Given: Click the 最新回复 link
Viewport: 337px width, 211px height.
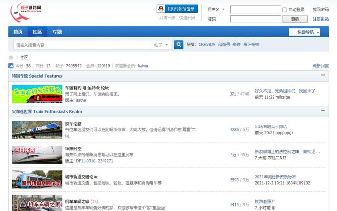Looking at the screenshot, I should pyautogui.click(x=320, y=66).
